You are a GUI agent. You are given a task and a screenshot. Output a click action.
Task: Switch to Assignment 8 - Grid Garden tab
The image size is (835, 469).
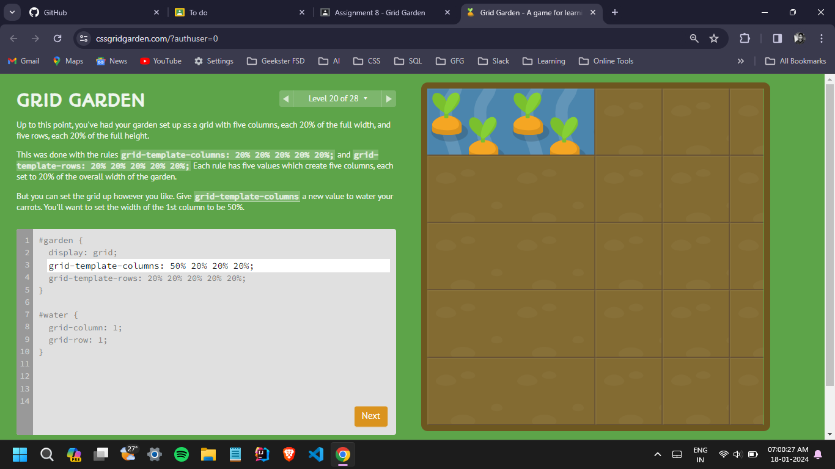pos(379,12)
